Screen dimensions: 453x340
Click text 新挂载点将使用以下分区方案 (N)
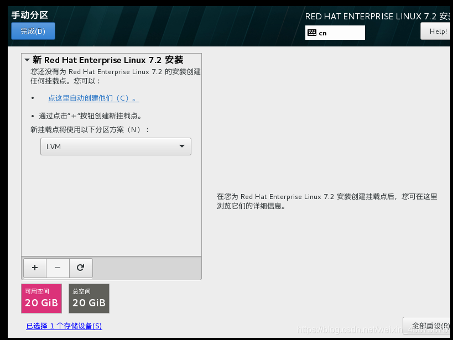click(90, 130)
